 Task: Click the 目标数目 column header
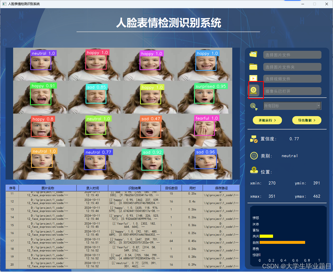pos(171,188)
